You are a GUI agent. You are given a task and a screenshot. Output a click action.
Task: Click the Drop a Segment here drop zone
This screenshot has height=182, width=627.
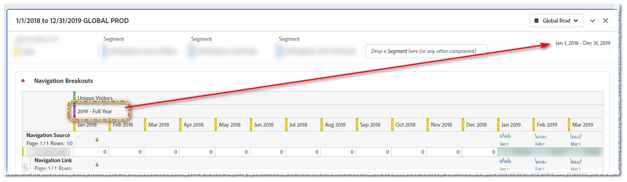pos(426,51)
